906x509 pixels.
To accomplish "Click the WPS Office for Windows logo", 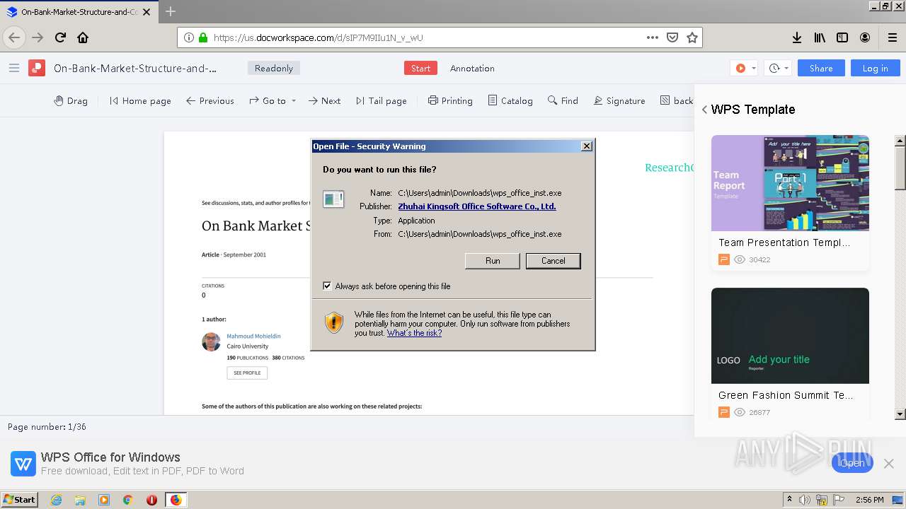I will (x=23, y=464).
